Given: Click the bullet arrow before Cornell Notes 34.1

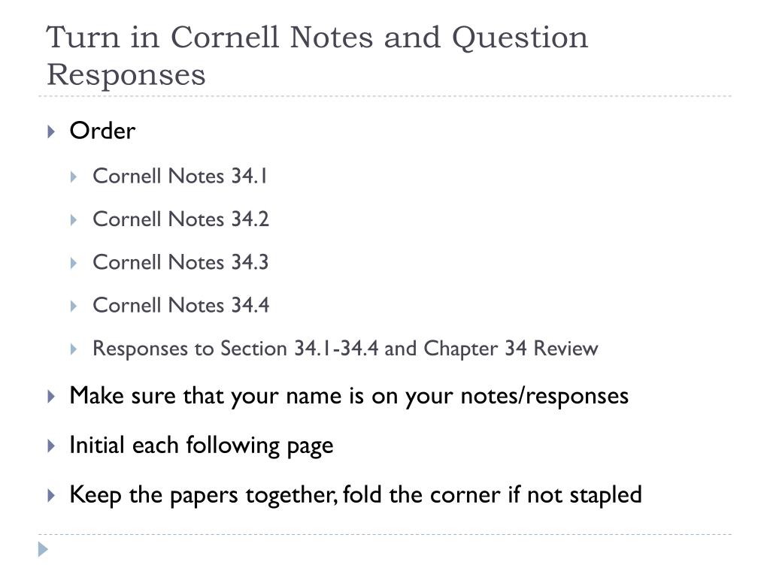Looking at the screenshot, I should (x=74, y=177).
